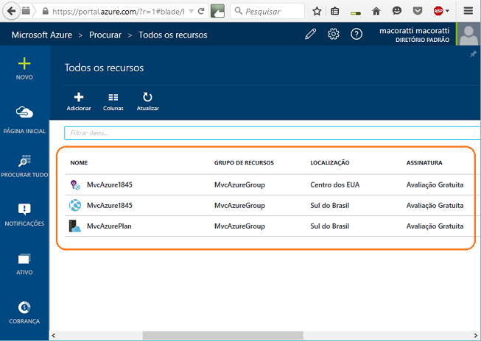Select MvcAzurePlan resource name
Viewport: 481px width, 341px height.
109,226
